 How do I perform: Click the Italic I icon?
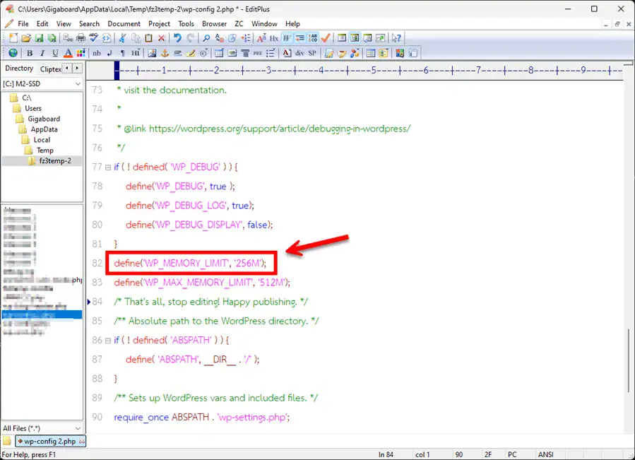pyautogui.click(x=42, y=53)
